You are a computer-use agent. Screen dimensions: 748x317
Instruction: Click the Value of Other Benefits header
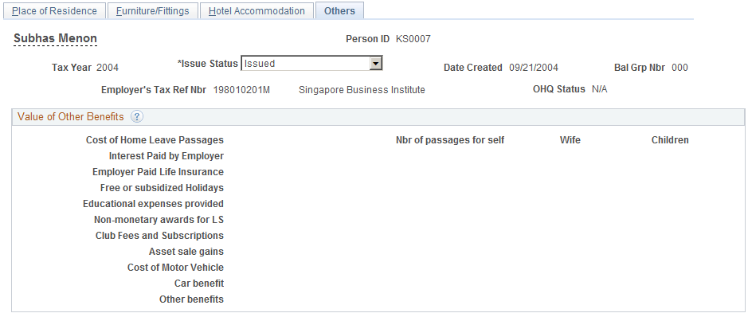pyautogui.click(x=71, y=117)
